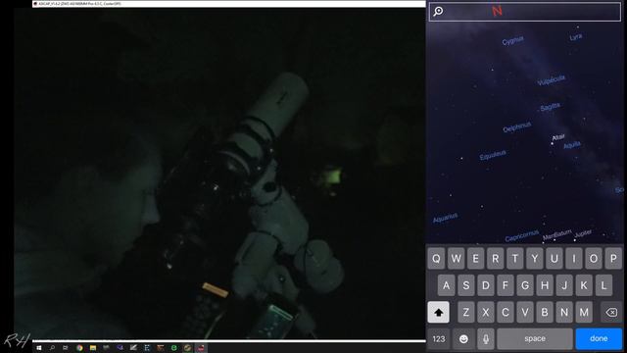
Task: Tap the C key on the keyboard
Action: coord(506,312)
